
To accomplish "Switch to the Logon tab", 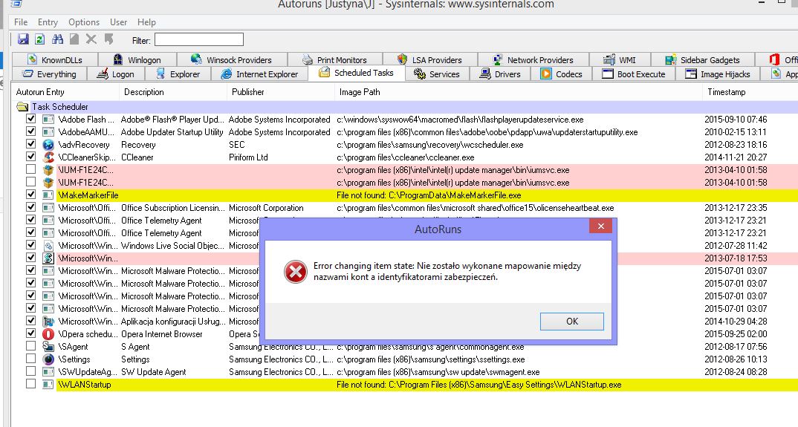I will click(116, 74).
